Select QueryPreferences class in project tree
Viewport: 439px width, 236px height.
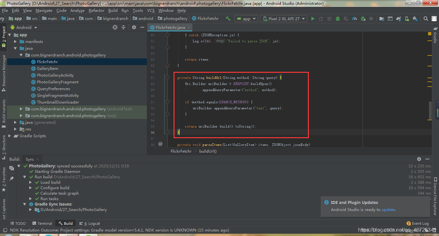53,89
